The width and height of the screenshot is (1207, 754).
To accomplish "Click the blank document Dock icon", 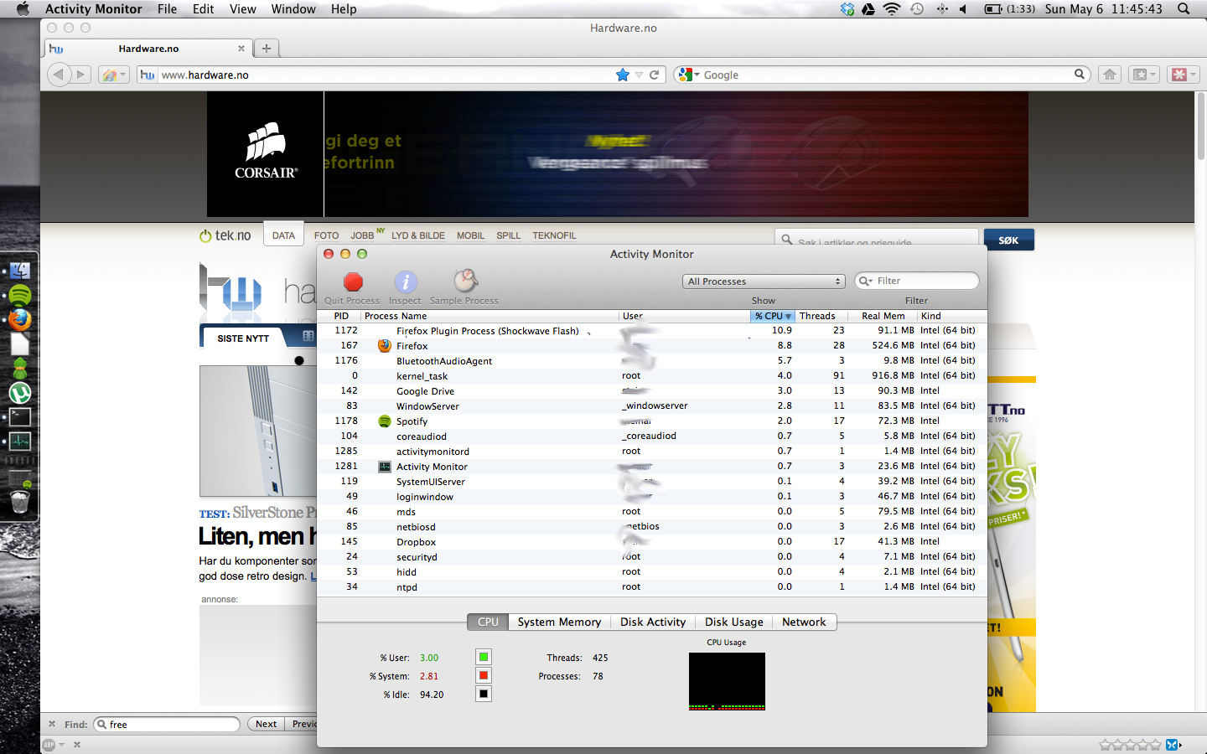I will click(x=20, y=343).
